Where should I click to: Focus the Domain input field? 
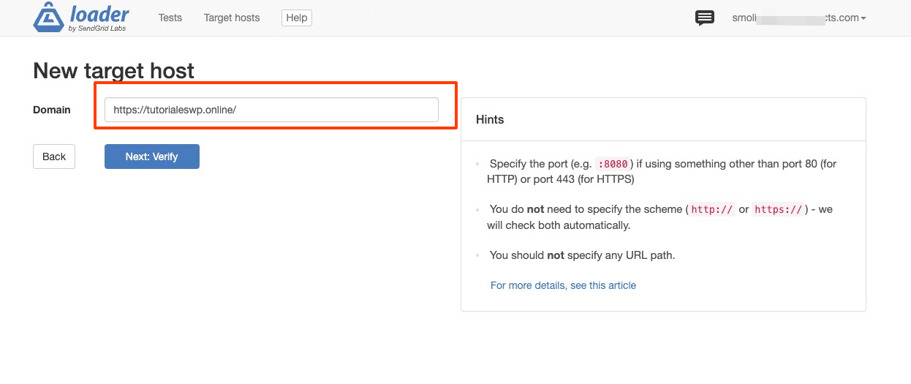coord(271,110)
